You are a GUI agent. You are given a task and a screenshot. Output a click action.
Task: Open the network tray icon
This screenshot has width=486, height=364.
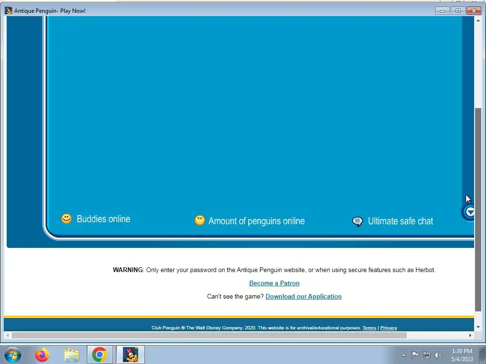click(427, 355)
